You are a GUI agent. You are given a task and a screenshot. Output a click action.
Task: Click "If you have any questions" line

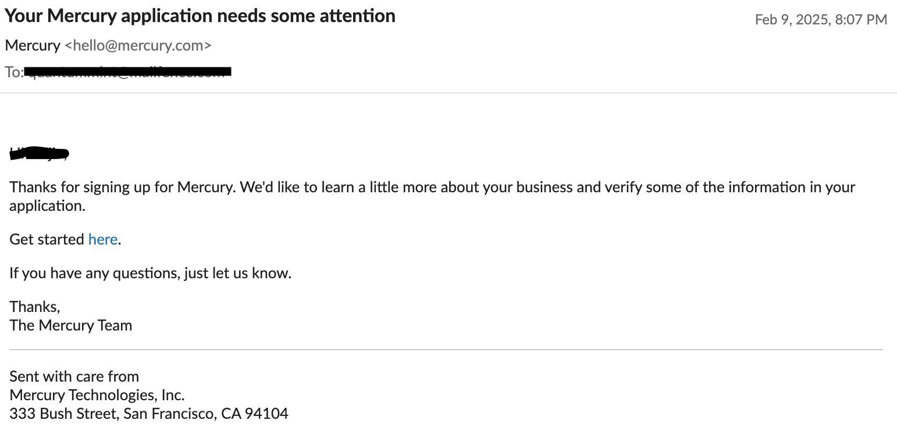point(151,273)
